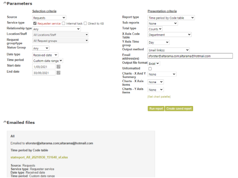Click the Create saved report button
Screen dimensions: 238x178
pos(179,109)
